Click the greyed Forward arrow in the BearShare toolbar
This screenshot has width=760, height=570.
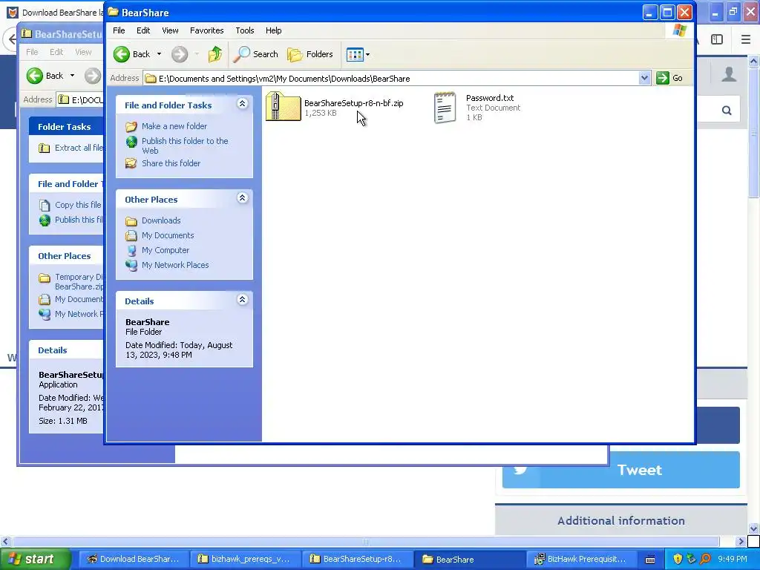pyautogui.click(x=180, y=54)
